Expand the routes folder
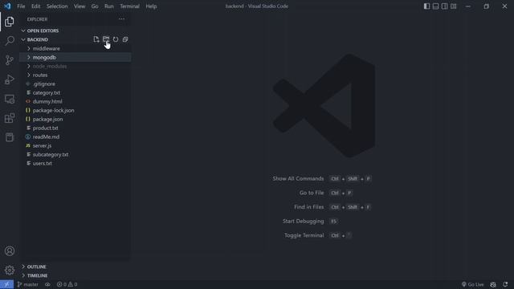Viewport: 514px width, 289px height. point(75,75)
